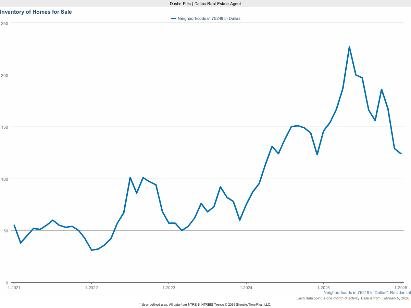Click the highest peak of the inventory line

[349, 46]
